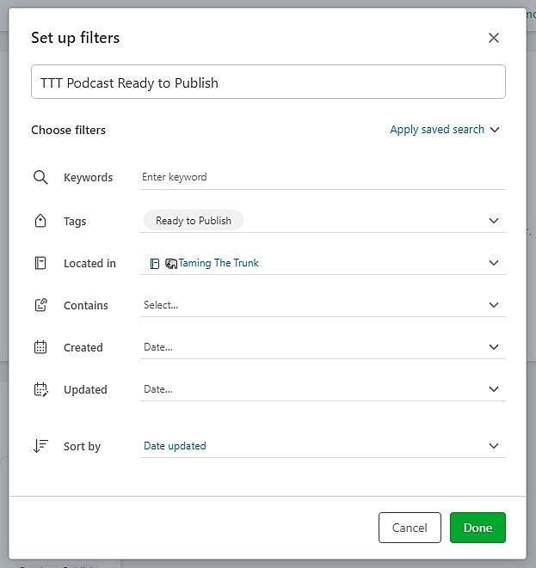Open the Contains Select dropdown

coord(323,305)
